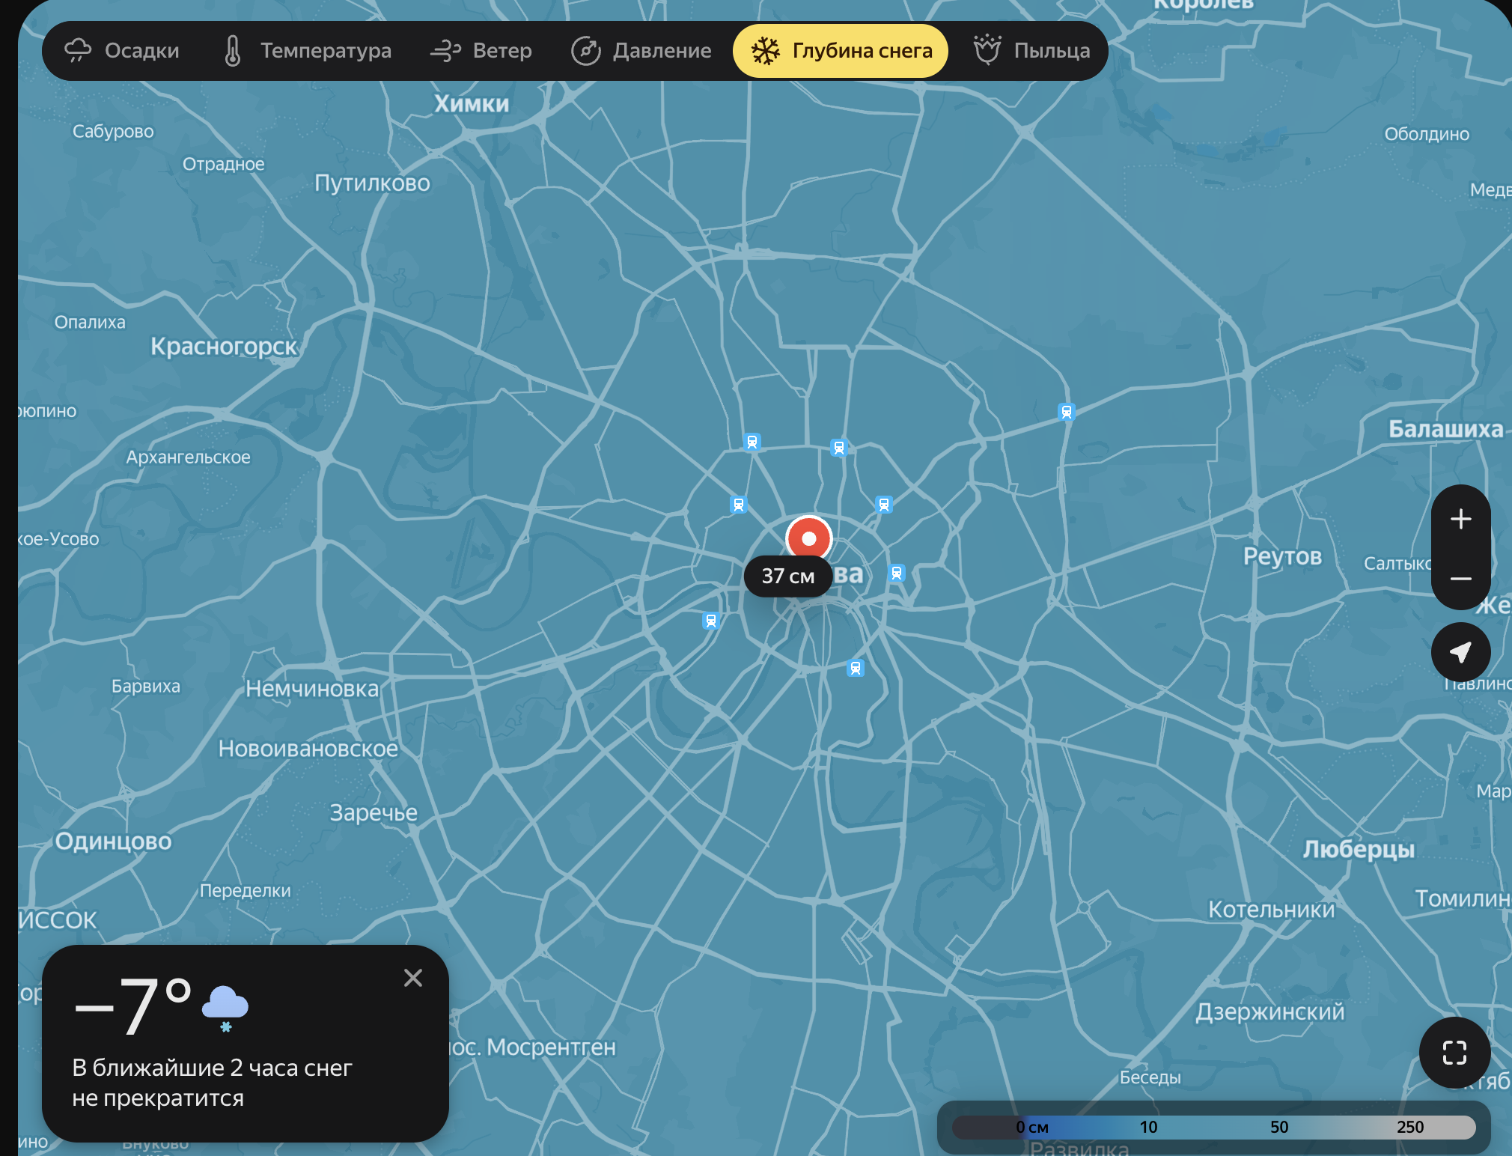Click the 37 см snow depth label
The image size is (1512, 1156).
click(787, 577)
